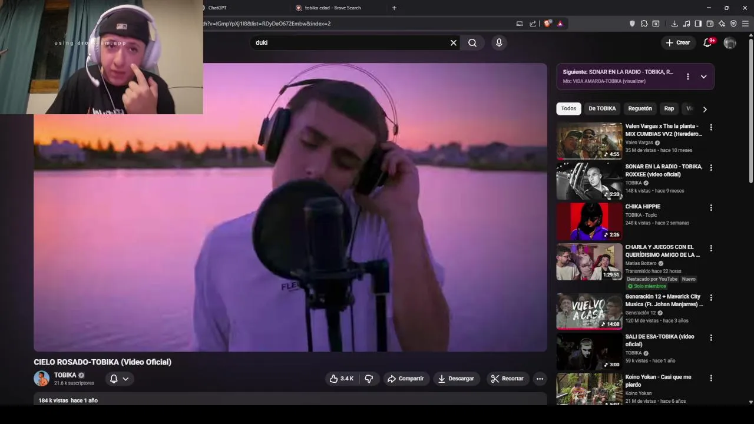Click the install/cast screen icon in address bar
The height and width of the screenshot is (424, 754).
click(x=520, y=24)
